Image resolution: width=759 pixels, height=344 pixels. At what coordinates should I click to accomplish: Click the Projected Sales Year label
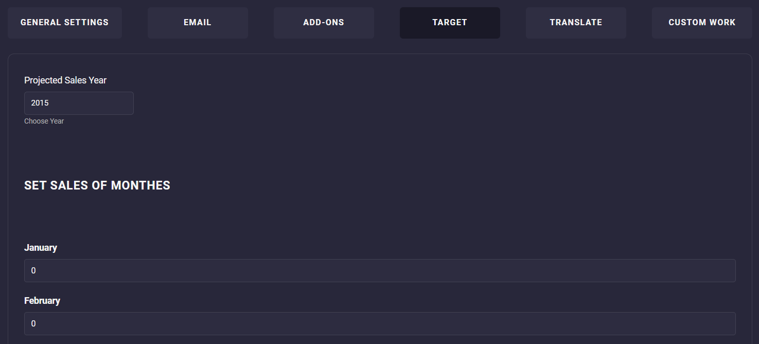tap(65, 80)
